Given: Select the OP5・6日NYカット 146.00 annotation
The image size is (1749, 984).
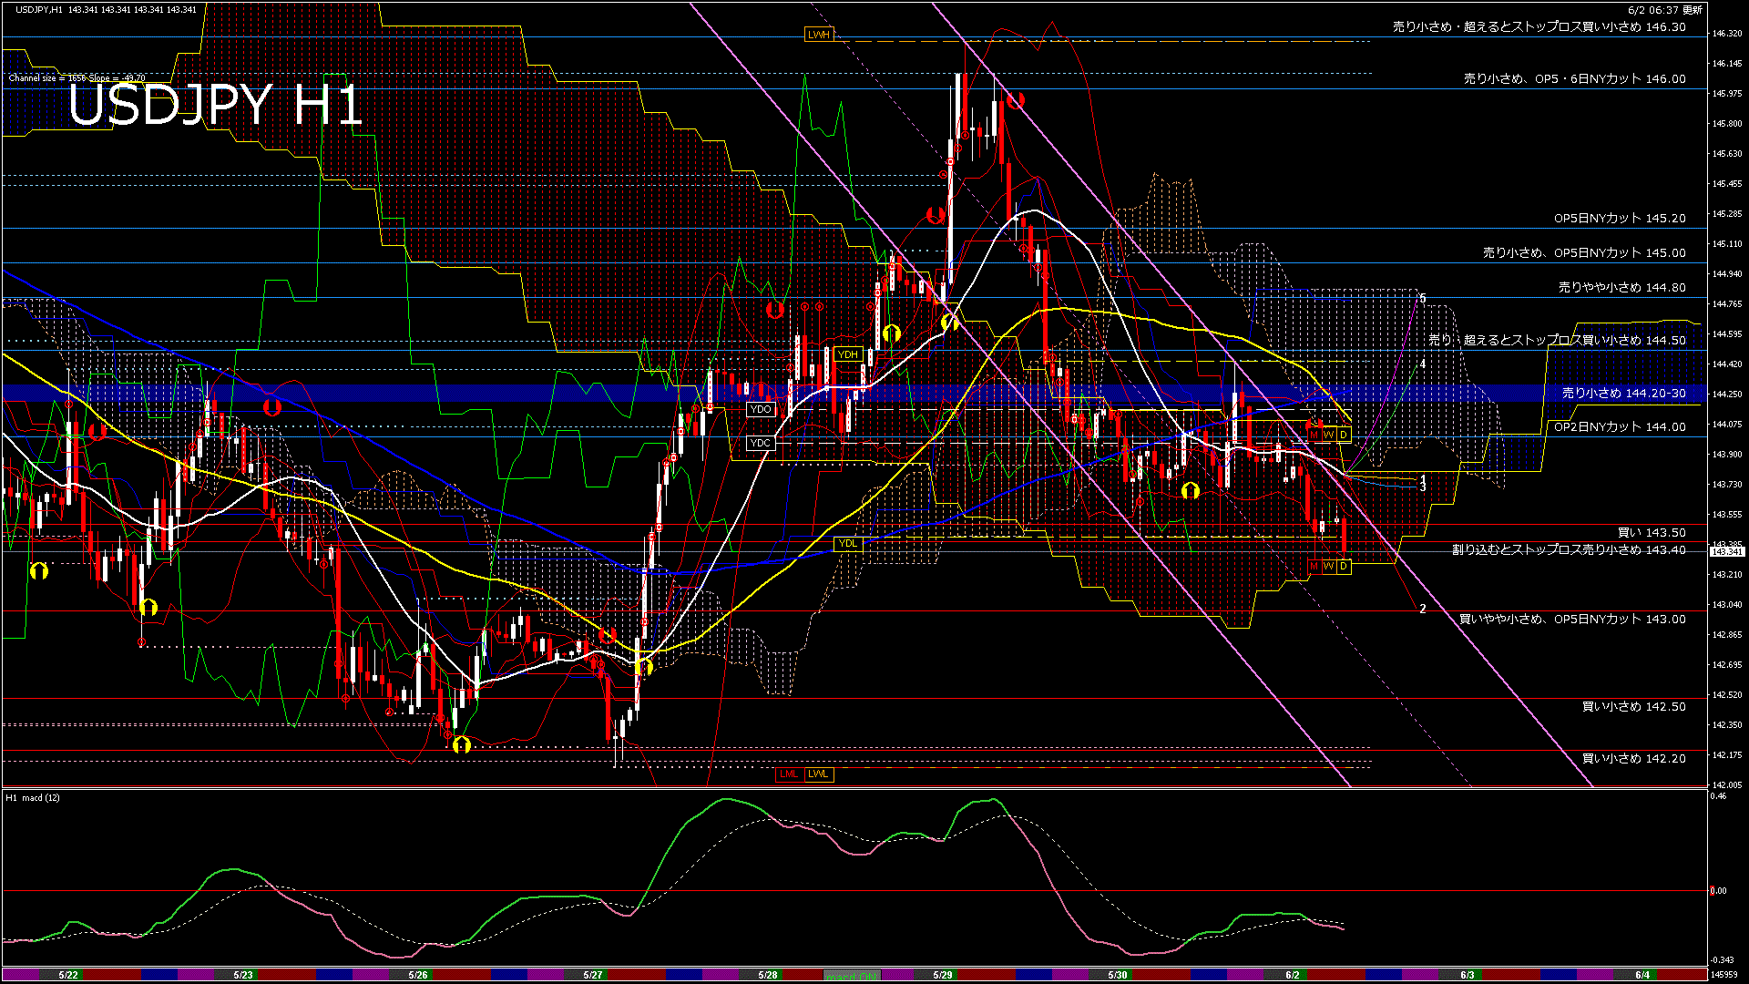Looking at the screenshot, I should [x=1574, y=79].
